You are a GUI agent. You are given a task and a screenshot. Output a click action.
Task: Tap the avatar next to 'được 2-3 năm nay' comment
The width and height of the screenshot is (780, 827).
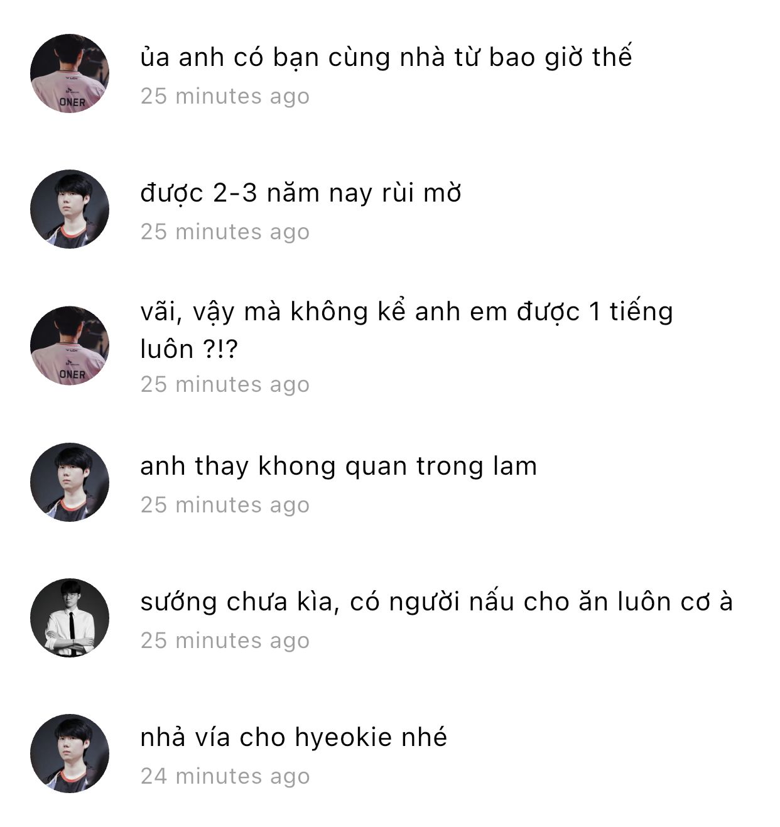(x=70, y=209)
